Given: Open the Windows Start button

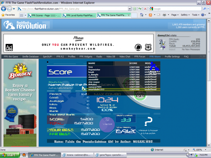Looking at the screenshot, I should (10, 155).
